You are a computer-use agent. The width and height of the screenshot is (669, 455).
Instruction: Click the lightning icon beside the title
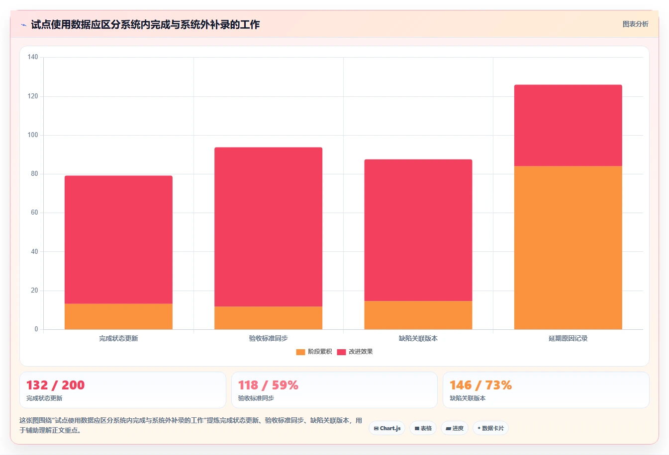pos(23,25)
